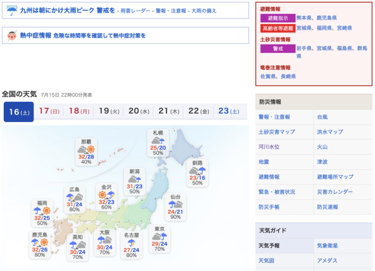
Task: Open the 防災速報 link
Action: click(x=327, y=207)
